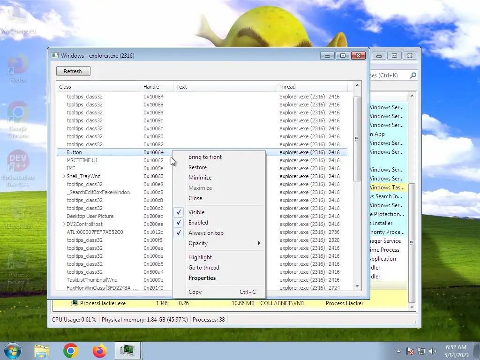Click the taskbar clock
The image size is (480, 360).
pos(456,351)
